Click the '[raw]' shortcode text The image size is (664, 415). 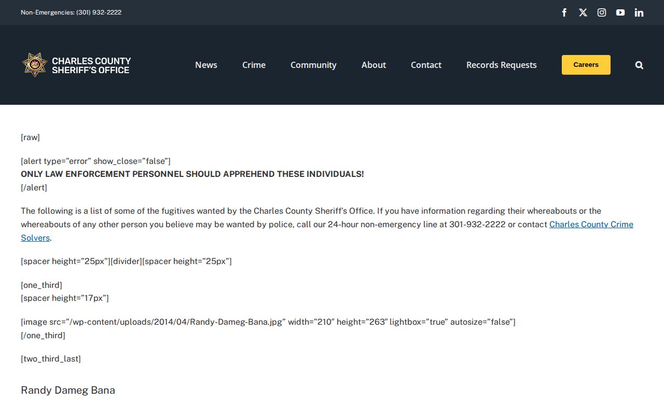pyautogui.click(x=30, y=137)
